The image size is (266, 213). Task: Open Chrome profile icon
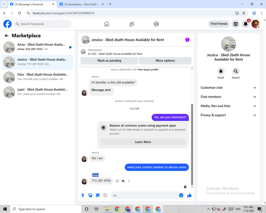coord(254,13)
